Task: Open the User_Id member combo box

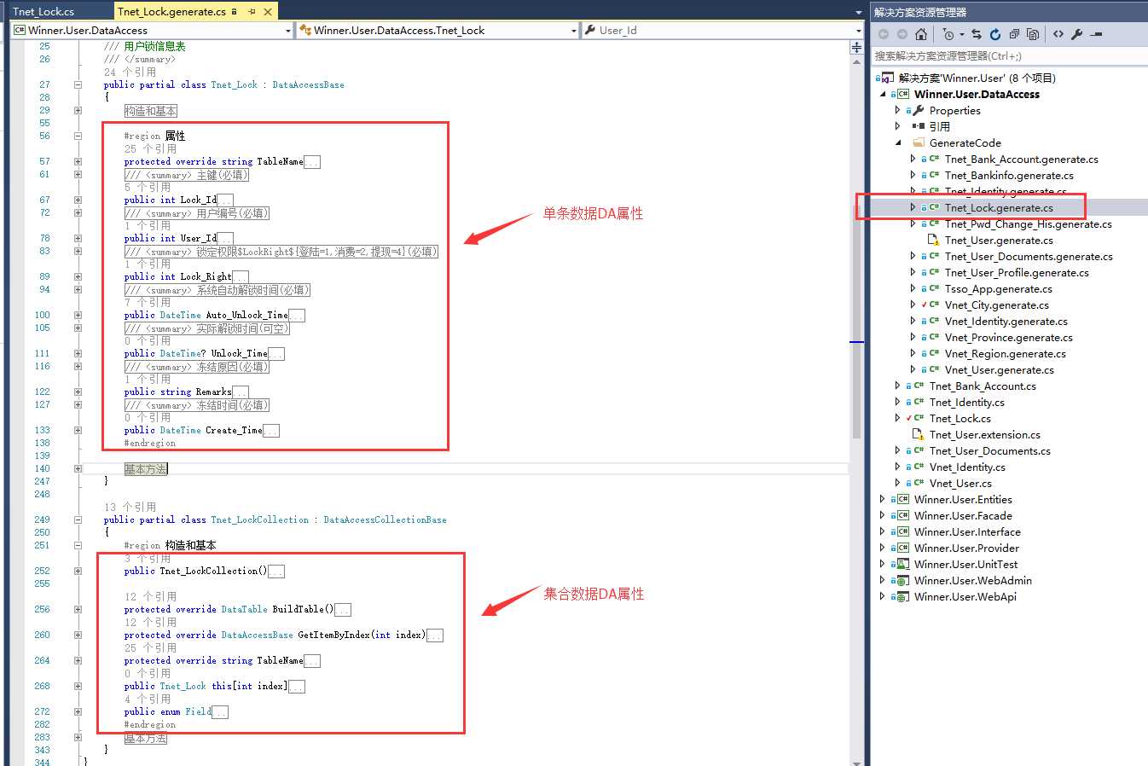Action: [723, 30]
